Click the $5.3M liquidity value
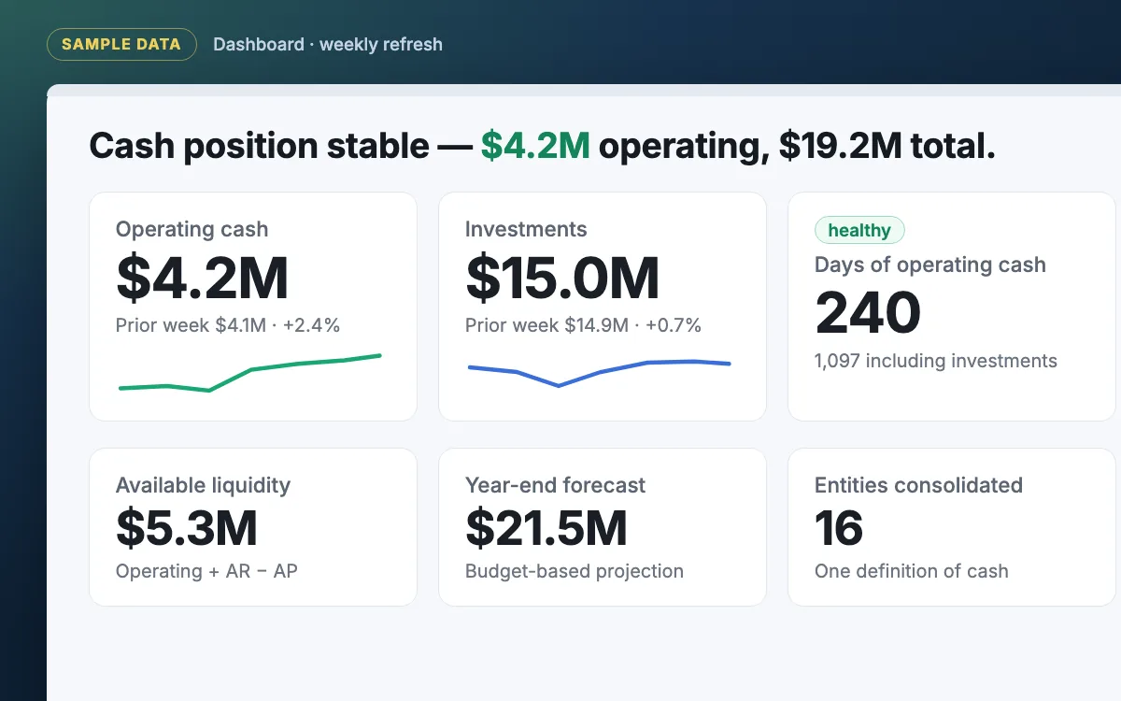Viewport: 1121px width, 701px height. tap(187, 528)
